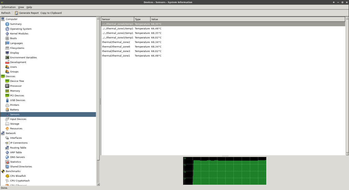Click the sidebar scrollbar down arrow

[98, 184]
